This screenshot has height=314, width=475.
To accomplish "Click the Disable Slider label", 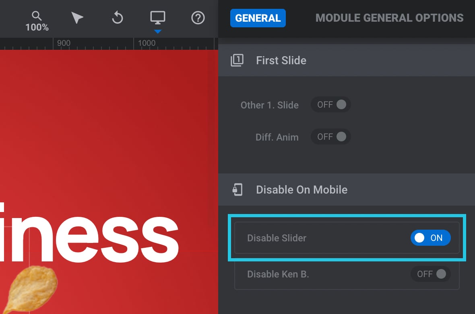I will tap(277, 238).
